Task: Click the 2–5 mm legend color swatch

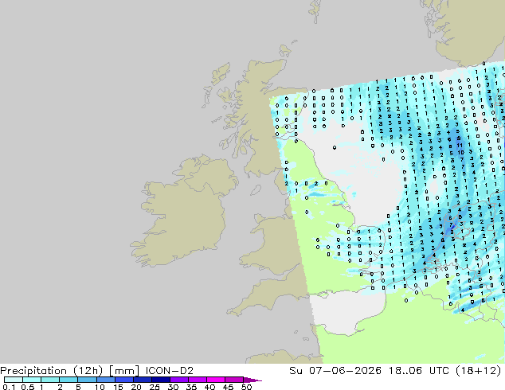Action: (x=69, y=380)
